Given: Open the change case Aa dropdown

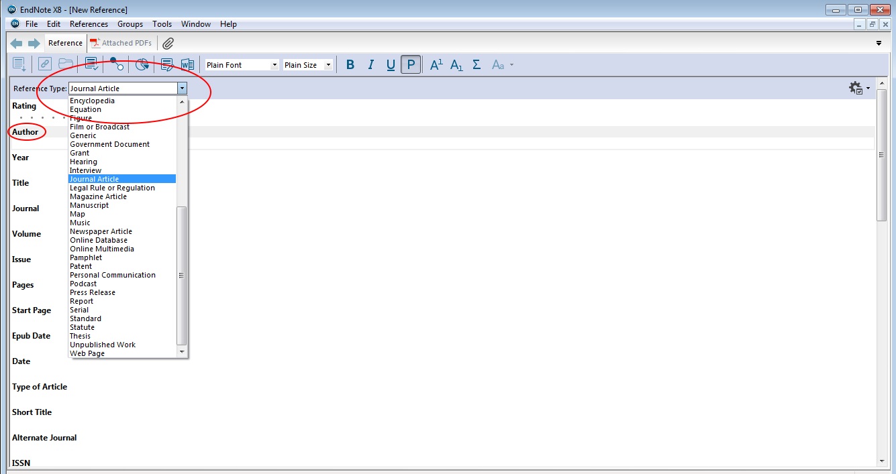Looking at the screenshot, I should (502, 65).
